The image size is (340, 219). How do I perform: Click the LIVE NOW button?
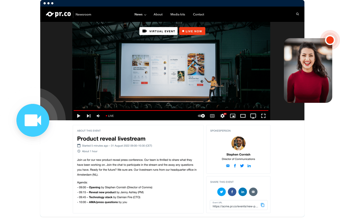(x=192, y=31)
